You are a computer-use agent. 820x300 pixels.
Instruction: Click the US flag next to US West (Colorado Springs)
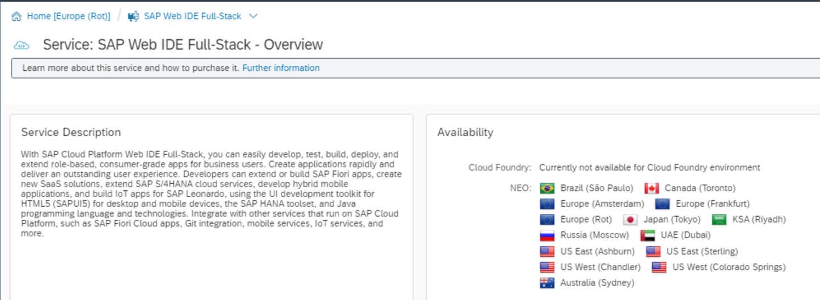pyautogui.click(x=659, y=268)
